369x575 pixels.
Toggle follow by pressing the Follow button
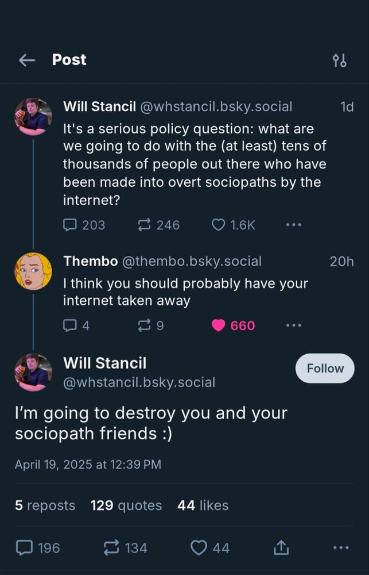325,368
